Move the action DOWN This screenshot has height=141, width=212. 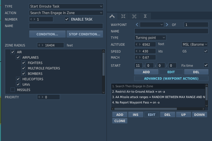coord(200,115)
